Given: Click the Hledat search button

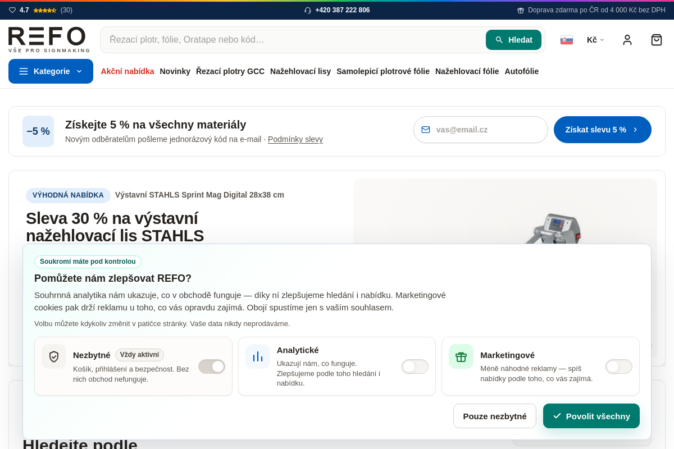Looking at the screenshot, I should (513, 40).
